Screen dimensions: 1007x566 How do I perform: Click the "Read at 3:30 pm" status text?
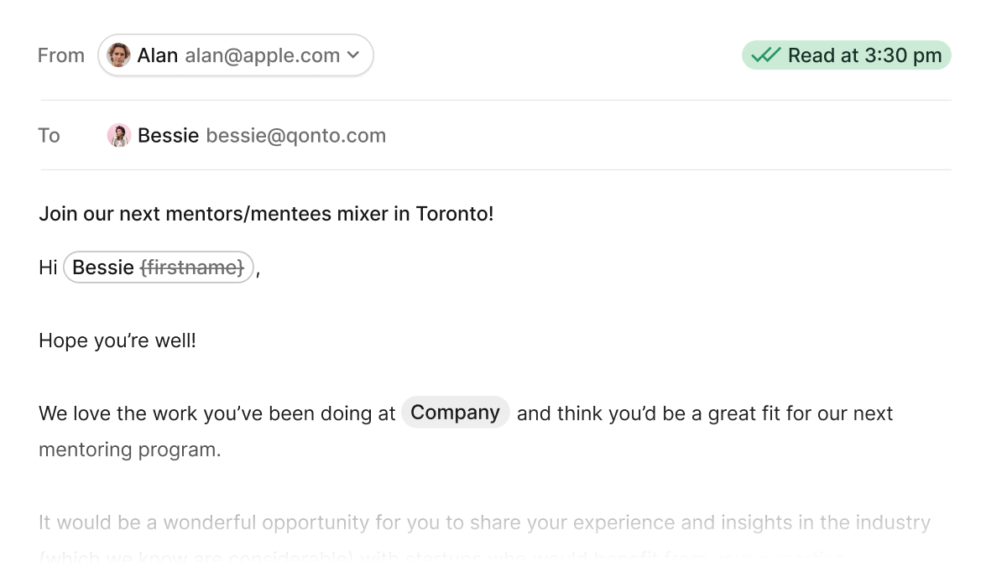point(864,55)
